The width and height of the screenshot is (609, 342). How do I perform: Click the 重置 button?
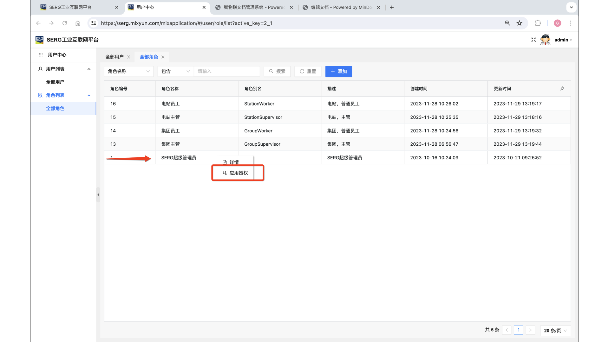tap(308, 71)
